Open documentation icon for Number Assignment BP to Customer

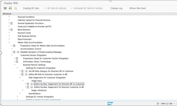[28, 84]
